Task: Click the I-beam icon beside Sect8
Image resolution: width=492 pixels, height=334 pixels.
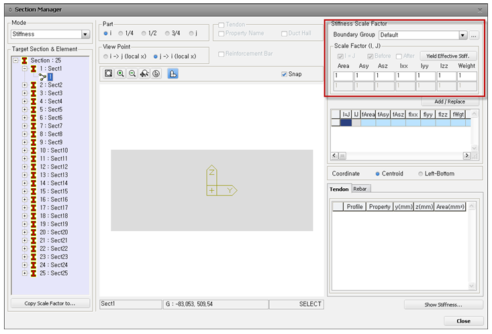Action: 34,134
